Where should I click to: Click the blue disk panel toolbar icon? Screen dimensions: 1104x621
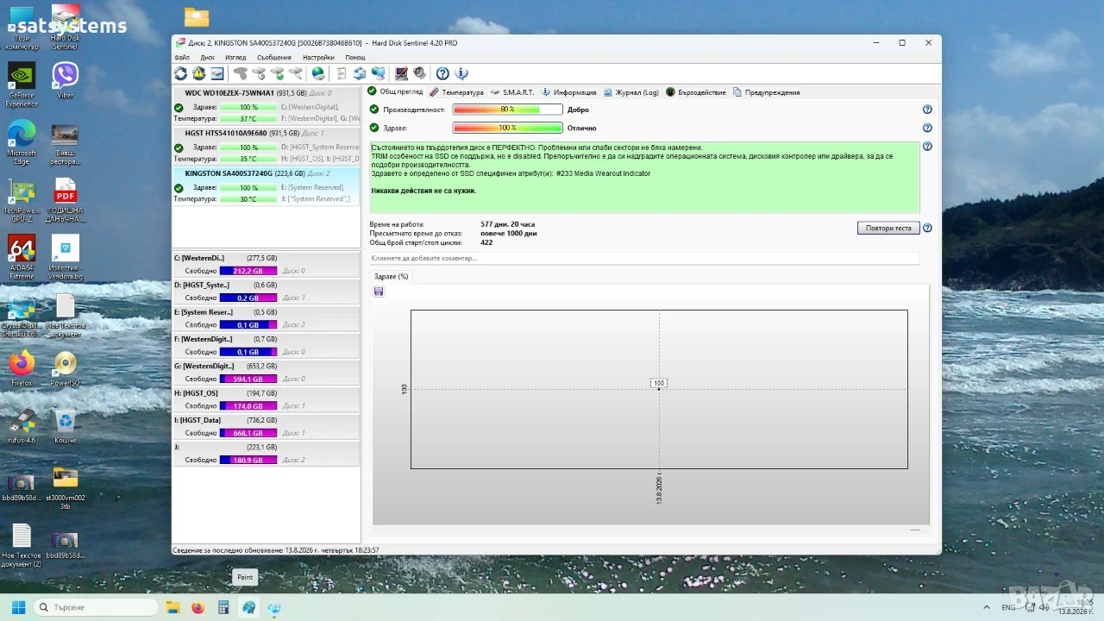(217, 73)
